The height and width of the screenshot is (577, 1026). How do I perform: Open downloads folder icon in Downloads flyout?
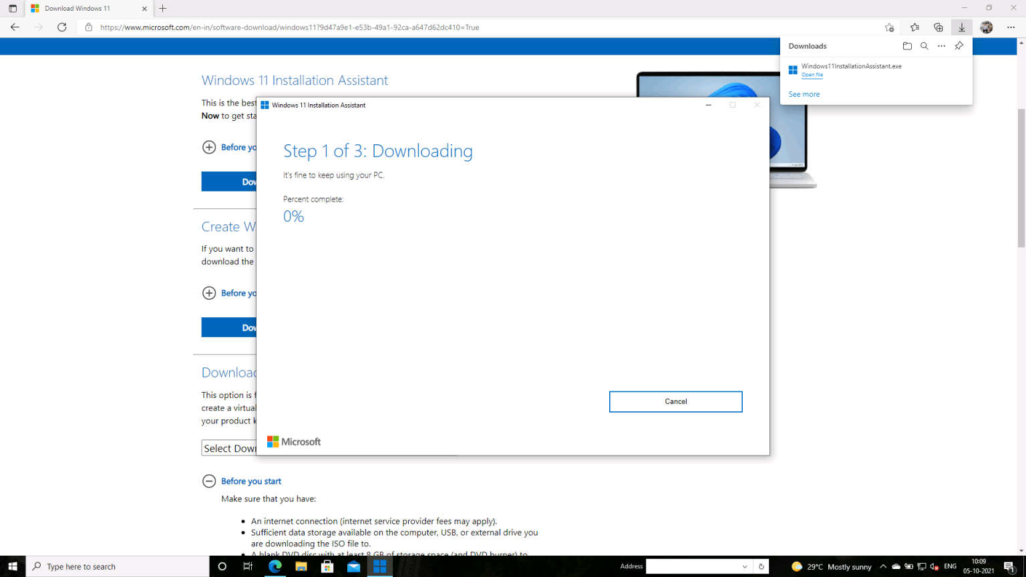[907, 45]
